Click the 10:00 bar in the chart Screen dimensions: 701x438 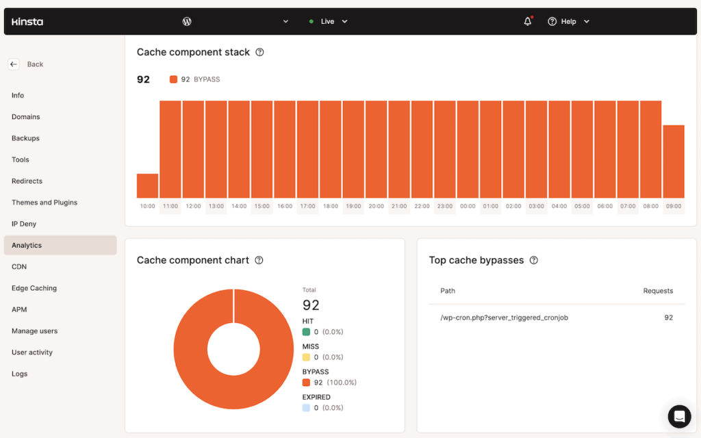tap(147, 185)
